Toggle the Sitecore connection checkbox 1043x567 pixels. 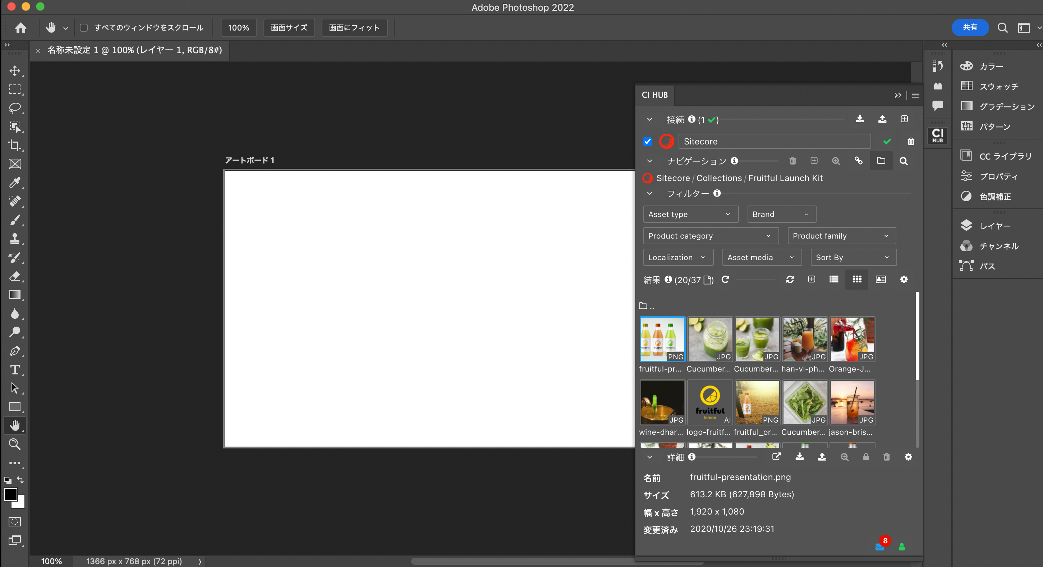(x=648, y=142)
